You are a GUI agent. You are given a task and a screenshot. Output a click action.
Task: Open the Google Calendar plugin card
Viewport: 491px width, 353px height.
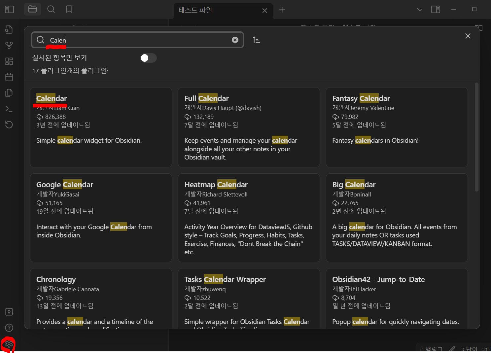[x=101, y=218]
